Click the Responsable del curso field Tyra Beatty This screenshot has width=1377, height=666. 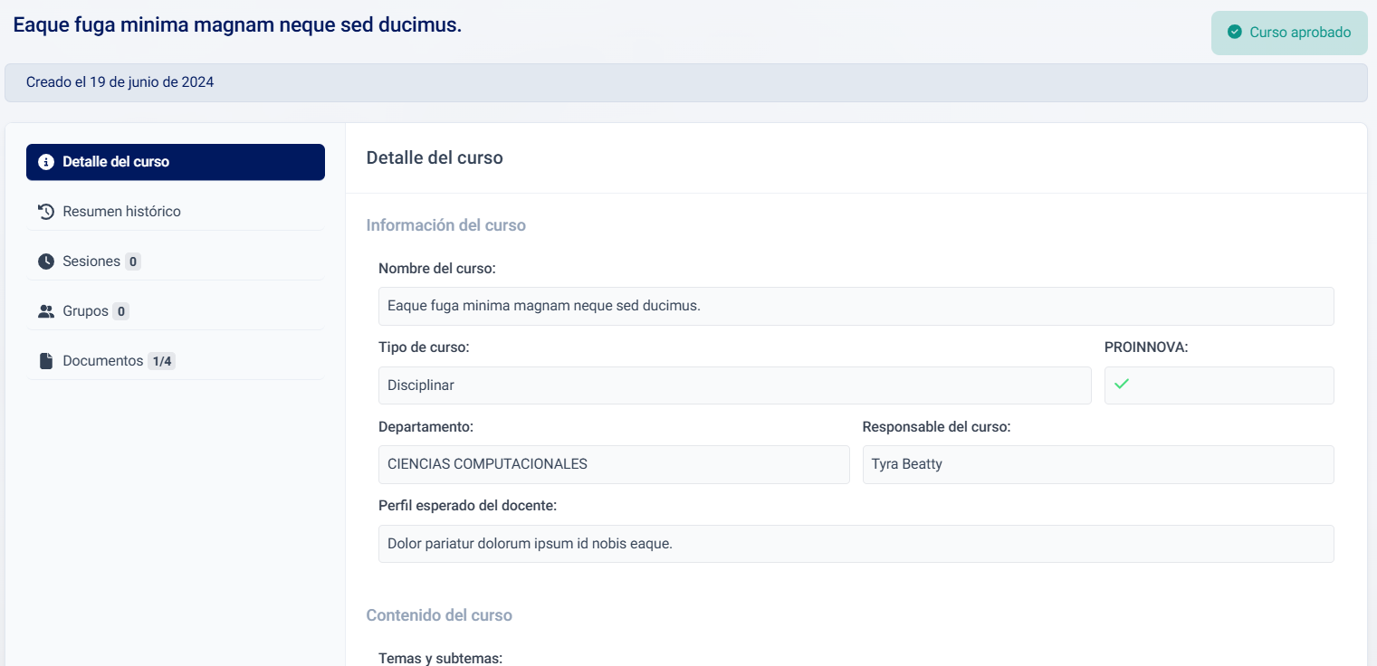pos(1097,464)
